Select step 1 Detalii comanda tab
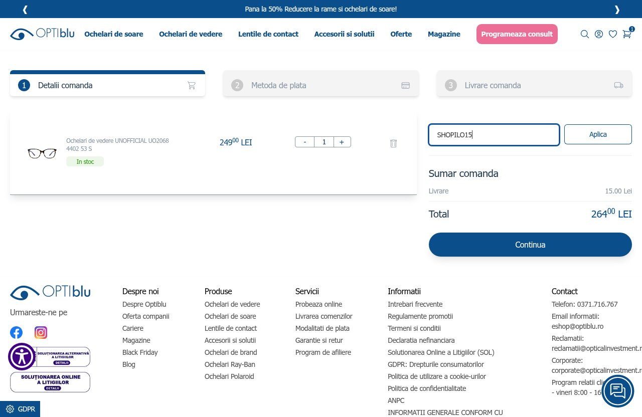 tap(107, 84)
